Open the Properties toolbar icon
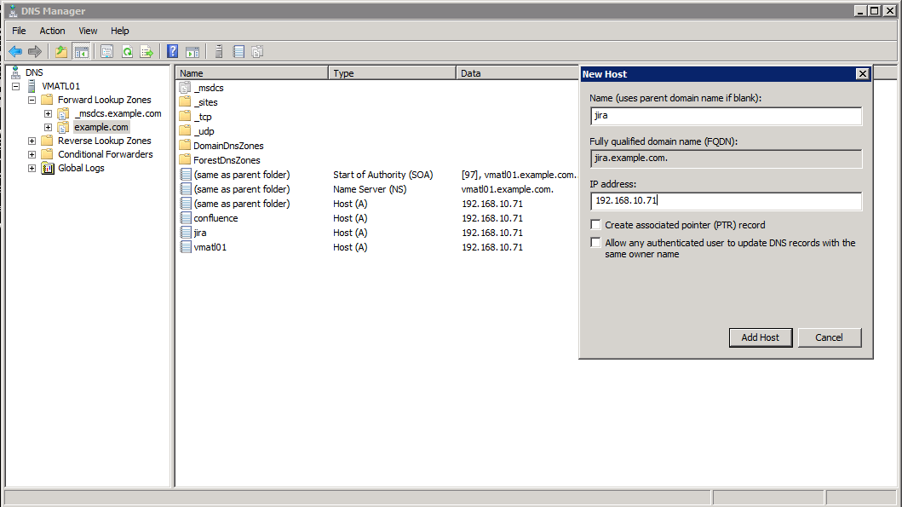The image size is (902, 507). [107, 52]
